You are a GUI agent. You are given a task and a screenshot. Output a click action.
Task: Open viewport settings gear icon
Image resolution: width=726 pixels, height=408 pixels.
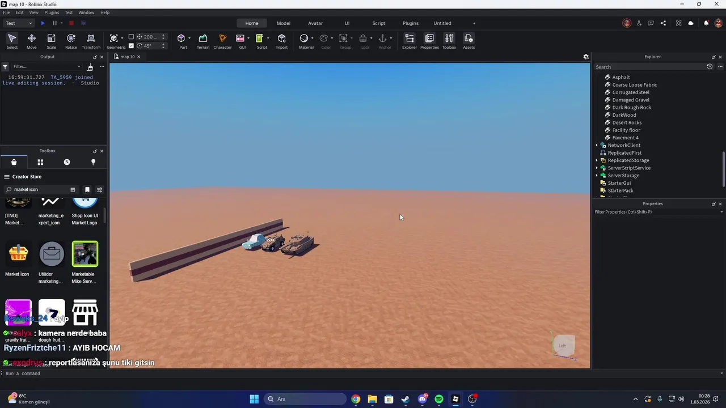pos(586,57)
